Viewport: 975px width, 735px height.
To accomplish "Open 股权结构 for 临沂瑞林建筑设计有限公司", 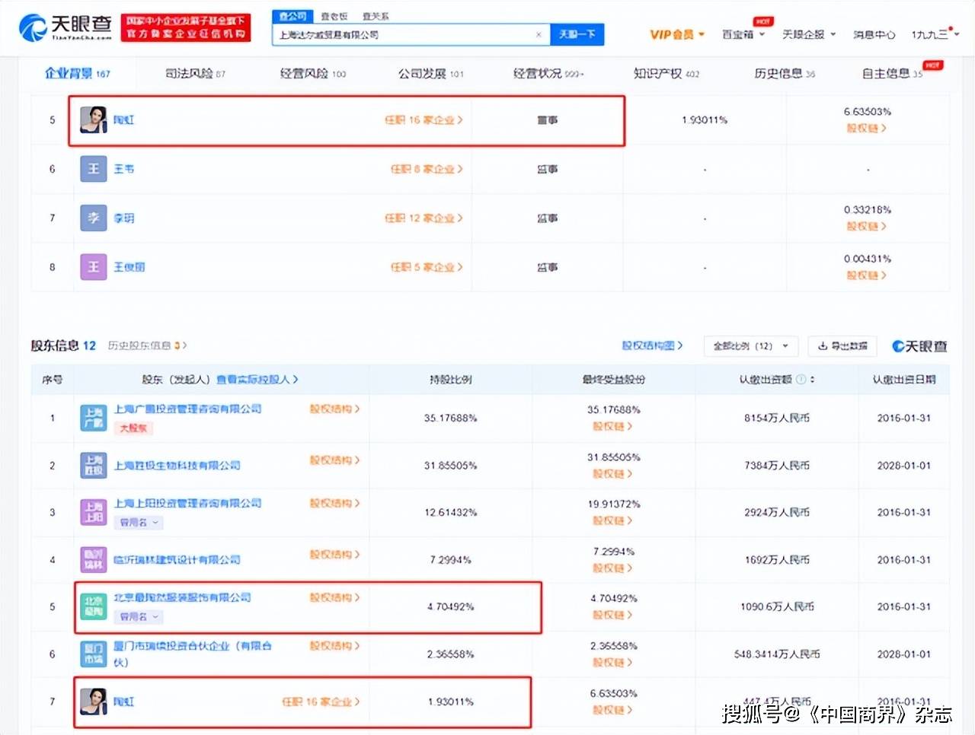I will [x=334, y=555].
